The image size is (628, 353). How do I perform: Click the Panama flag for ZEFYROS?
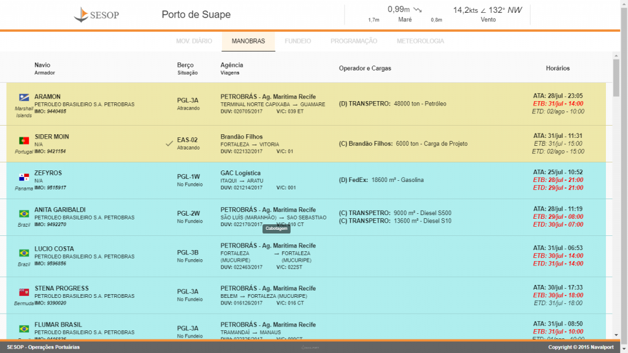(x=24, y=177)
